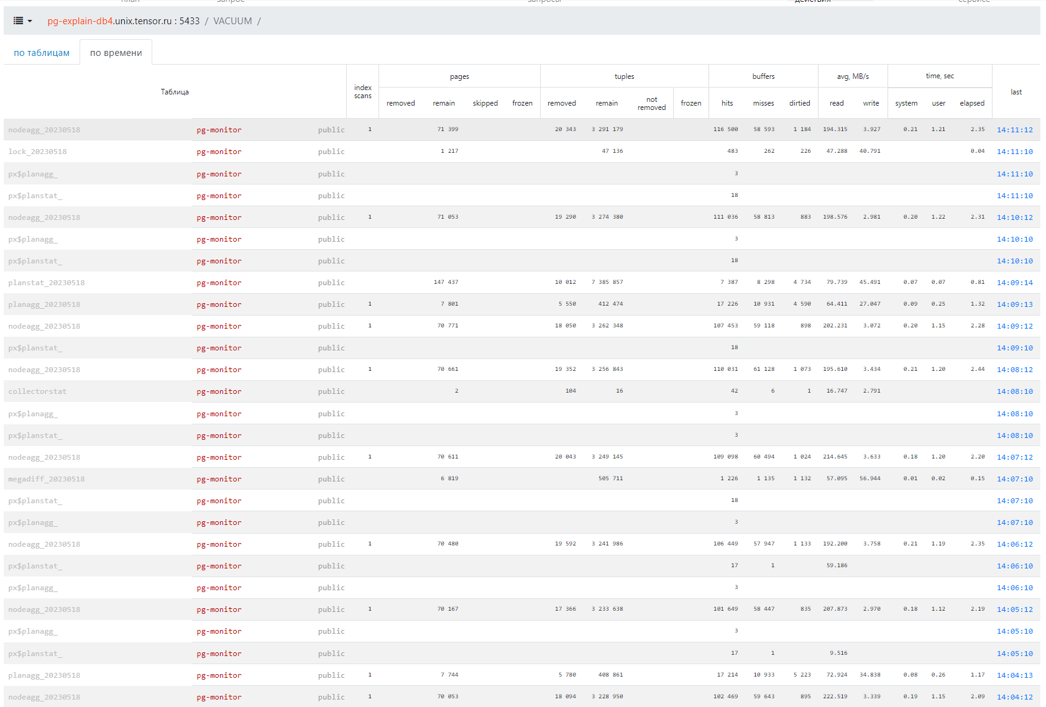Click the 'dirtied' buffers column header

[799, 103]
